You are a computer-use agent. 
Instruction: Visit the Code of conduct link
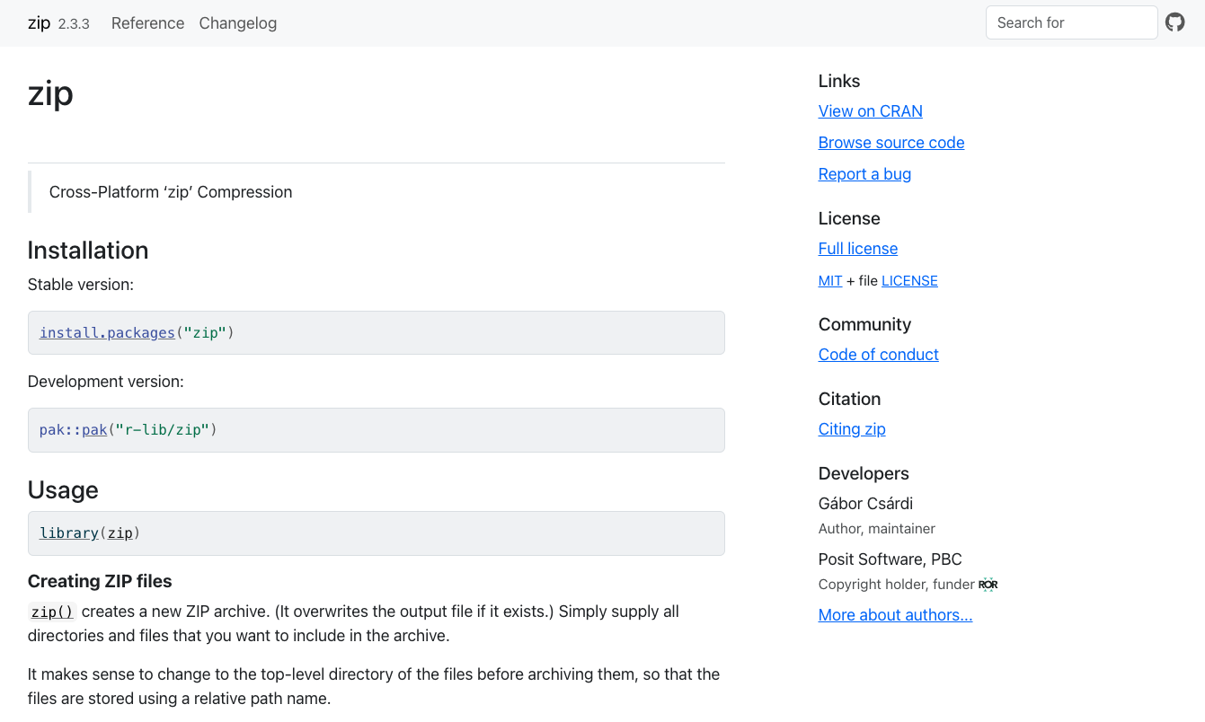[878, 355]
